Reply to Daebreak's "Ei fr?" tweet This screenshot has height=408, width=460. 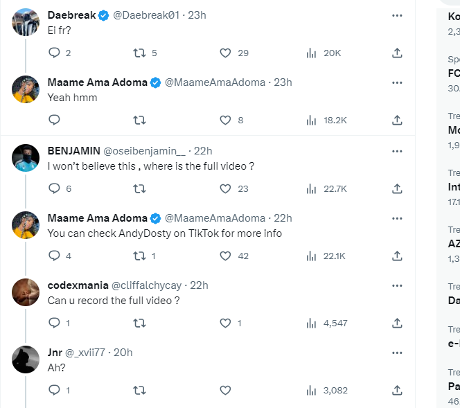click(x=55, y=53)
